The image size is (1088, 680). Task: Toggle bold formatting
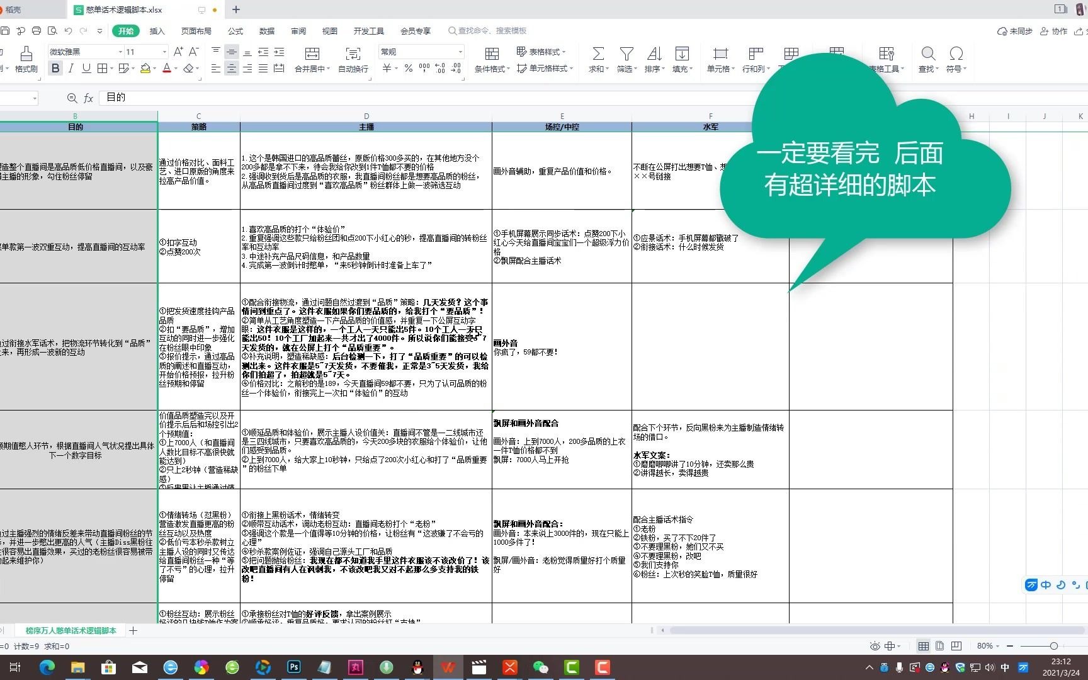tap(55, 69)
